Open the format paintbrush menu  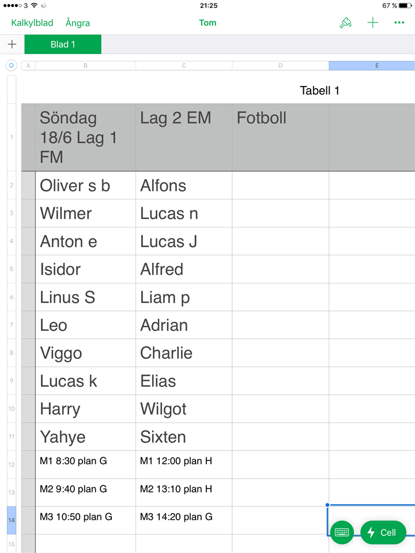(345, 23)
